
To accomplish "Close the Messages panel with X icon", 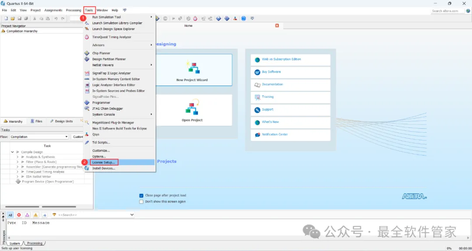I will click(3, 214).
